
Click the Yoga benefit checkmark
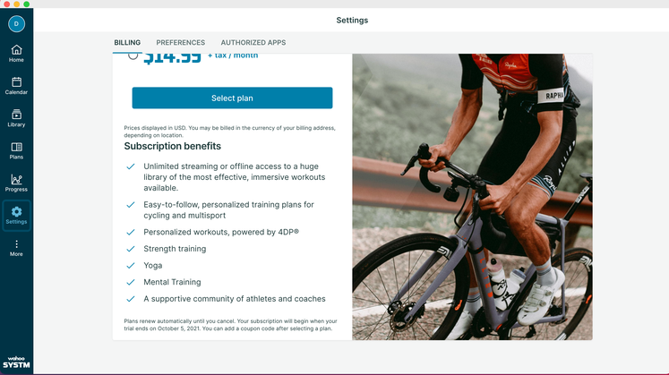point(131,266)
